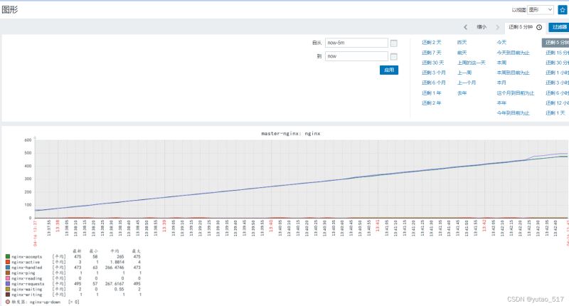Click the purple nginx-requests legend swatch
The height and width of the screenshot is (306, 569).
coord(8,283)
